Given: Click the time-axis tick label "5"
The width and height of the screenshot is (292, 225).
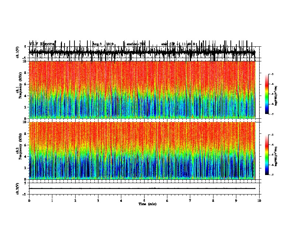Looking at the screenshot, I should tap(144, 201).
